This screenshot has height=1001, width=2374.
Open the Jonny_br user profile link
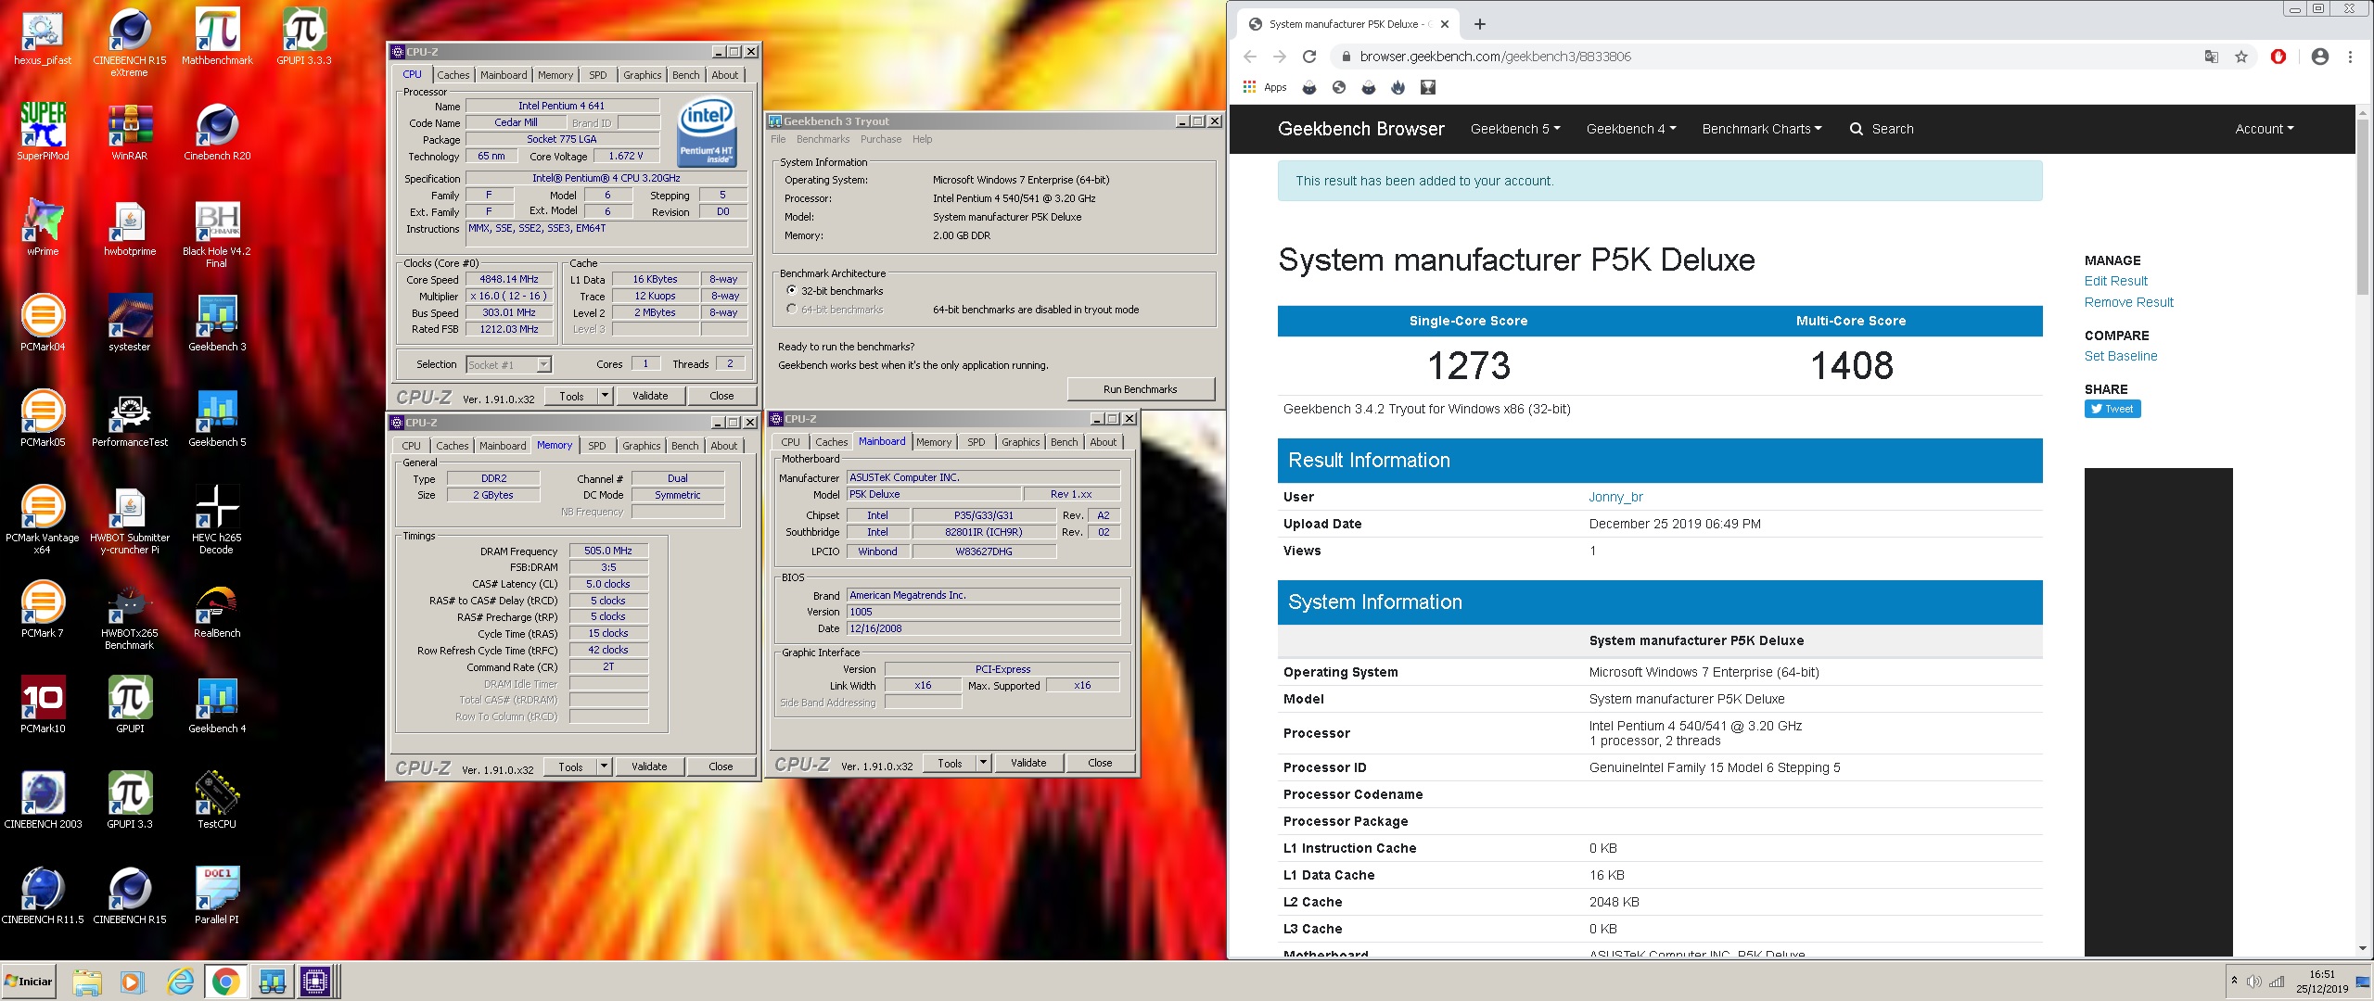[1615, 497]
